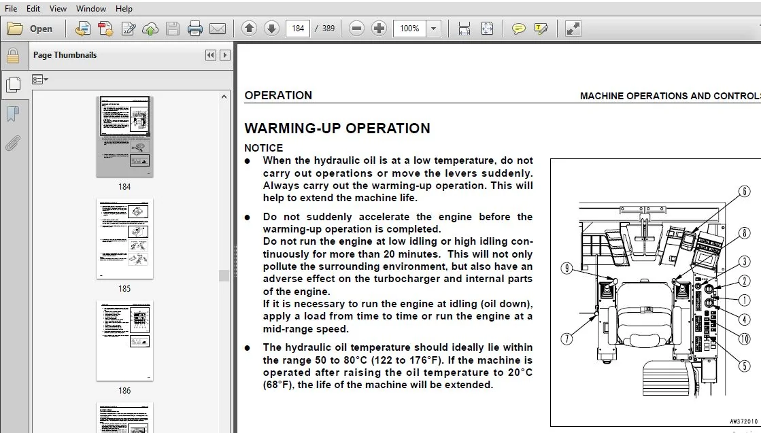Click the fit one full page icon
Viewport: 761px width, 433px height.
tap(487, 29)
